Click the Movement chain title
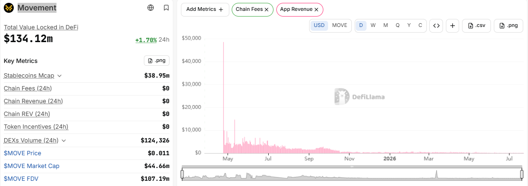 click(37, 8)
